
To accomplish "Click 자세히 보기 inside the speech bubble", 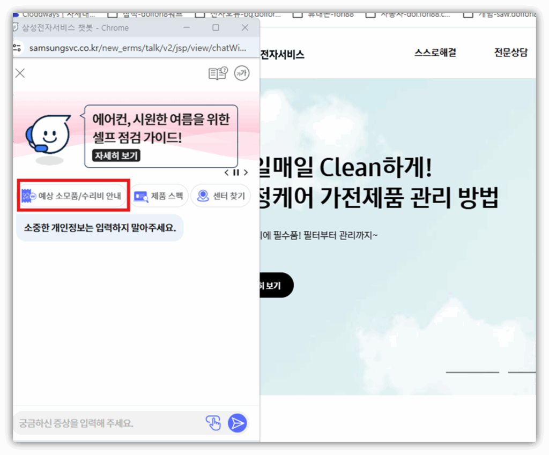I will [x=116, y=156].
